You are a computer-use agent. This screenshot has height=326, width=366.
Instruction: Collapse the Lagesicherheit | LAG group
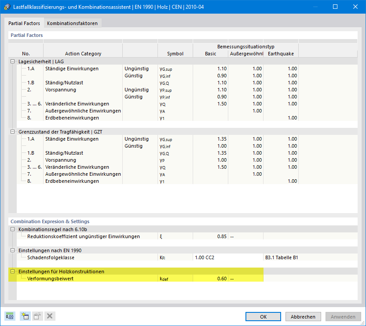(x=13, y=62)
